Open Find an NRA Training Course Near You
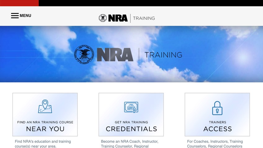 point(45,114)
